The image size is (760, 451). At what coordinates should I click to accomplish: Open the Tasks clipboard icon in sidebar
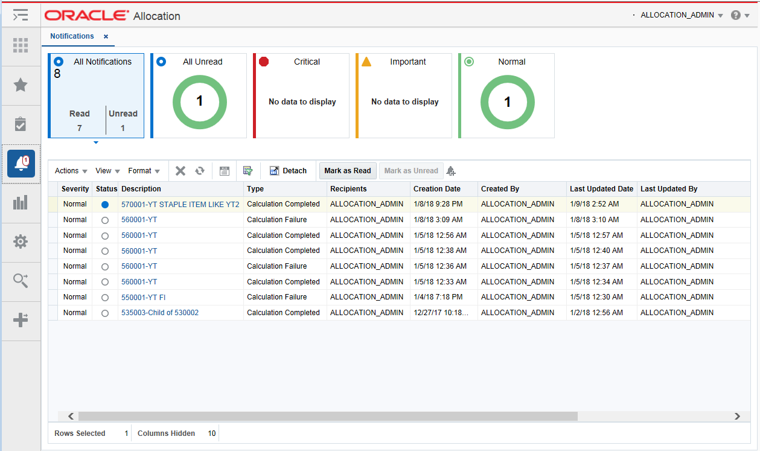pos(21,124)
